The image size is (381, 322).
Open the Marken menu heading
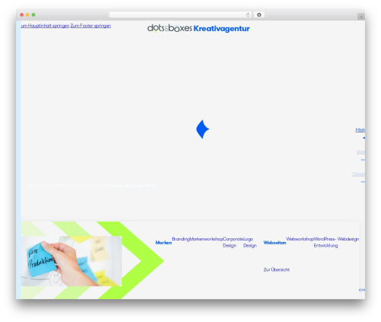coord(164,243)
